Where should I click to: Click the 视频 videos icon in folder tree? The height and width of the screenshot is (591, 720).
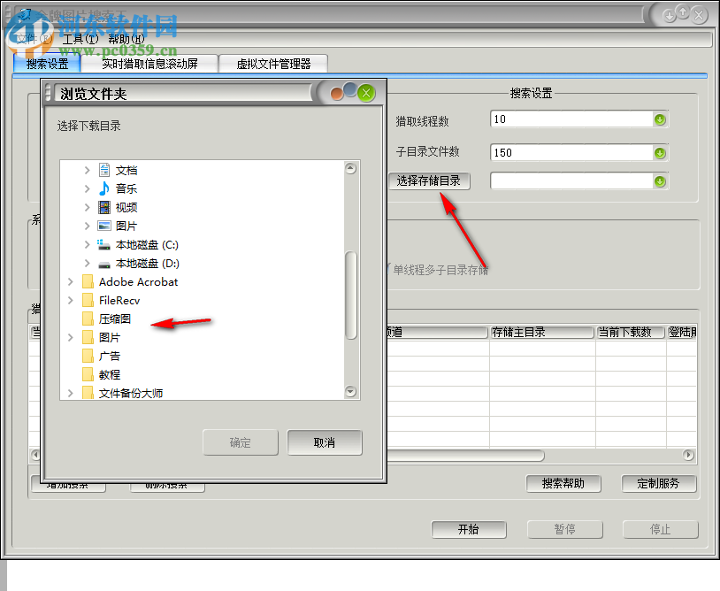pyautogui.click(x=105, y=207)
